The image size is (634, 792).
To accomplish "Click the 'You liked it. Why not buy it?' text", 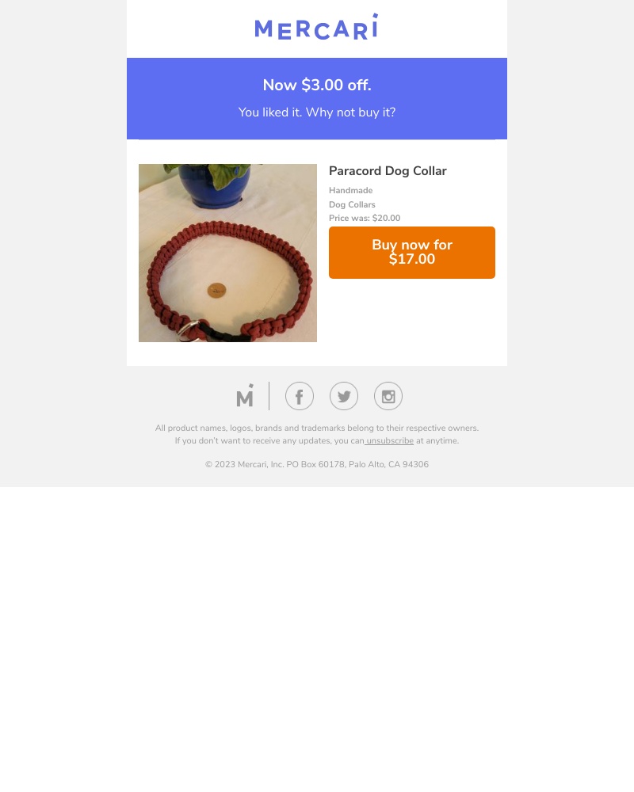I will click(x=317, y=112).
